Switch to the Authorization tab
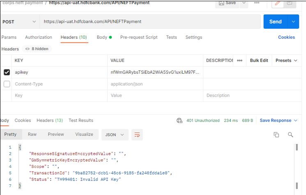The image size is (306, 195). [39, 37]
